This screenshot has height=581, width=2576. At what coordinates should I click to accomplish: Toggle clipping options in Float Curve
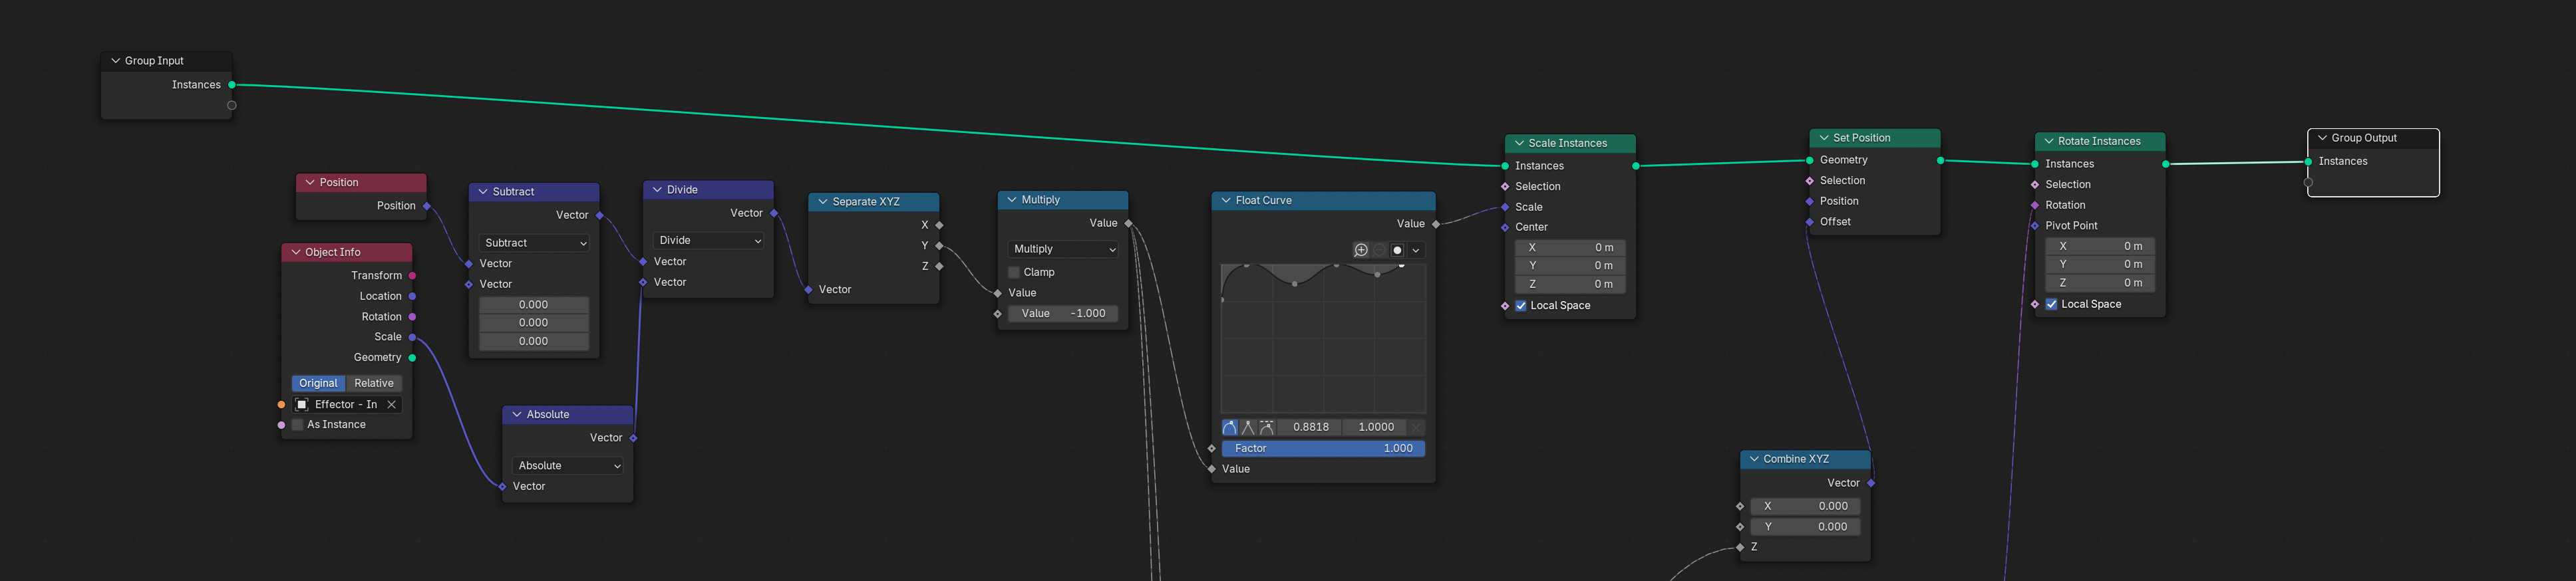pyautogui.click(x=1398, y=250)
